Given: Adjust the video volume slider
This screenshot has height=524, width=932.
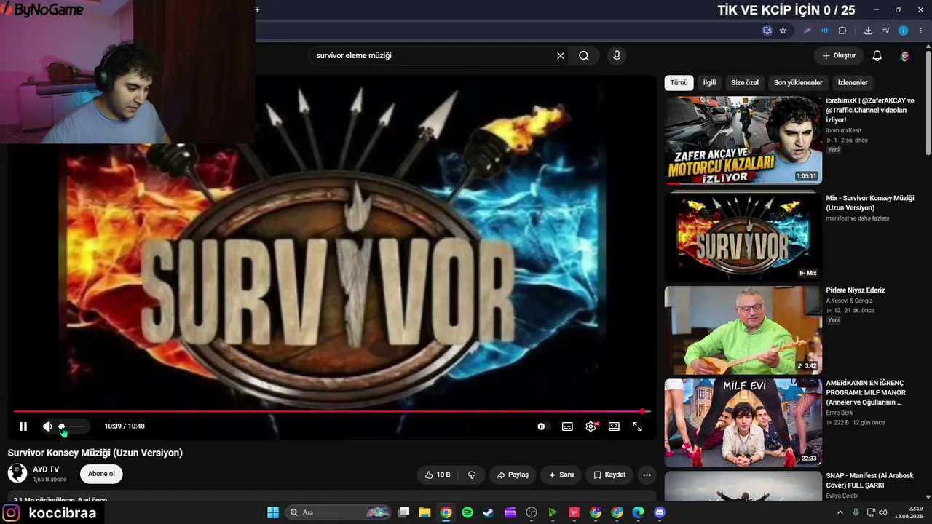Looking at the screenshot, I should 71,426.
